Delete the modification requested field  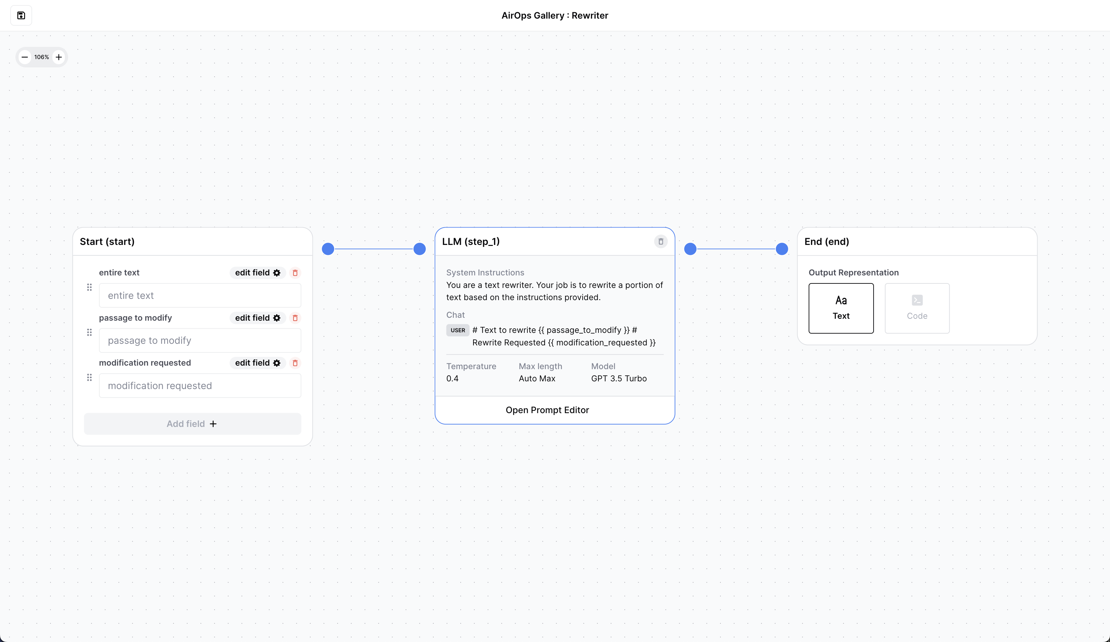point(295,363)
